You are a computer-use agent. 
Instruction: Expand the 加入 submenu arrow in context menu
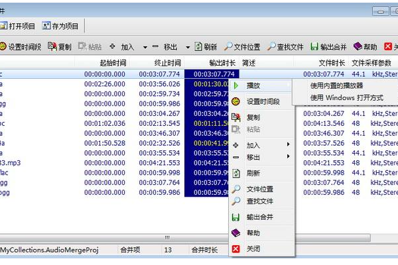(x=288, y=144)
